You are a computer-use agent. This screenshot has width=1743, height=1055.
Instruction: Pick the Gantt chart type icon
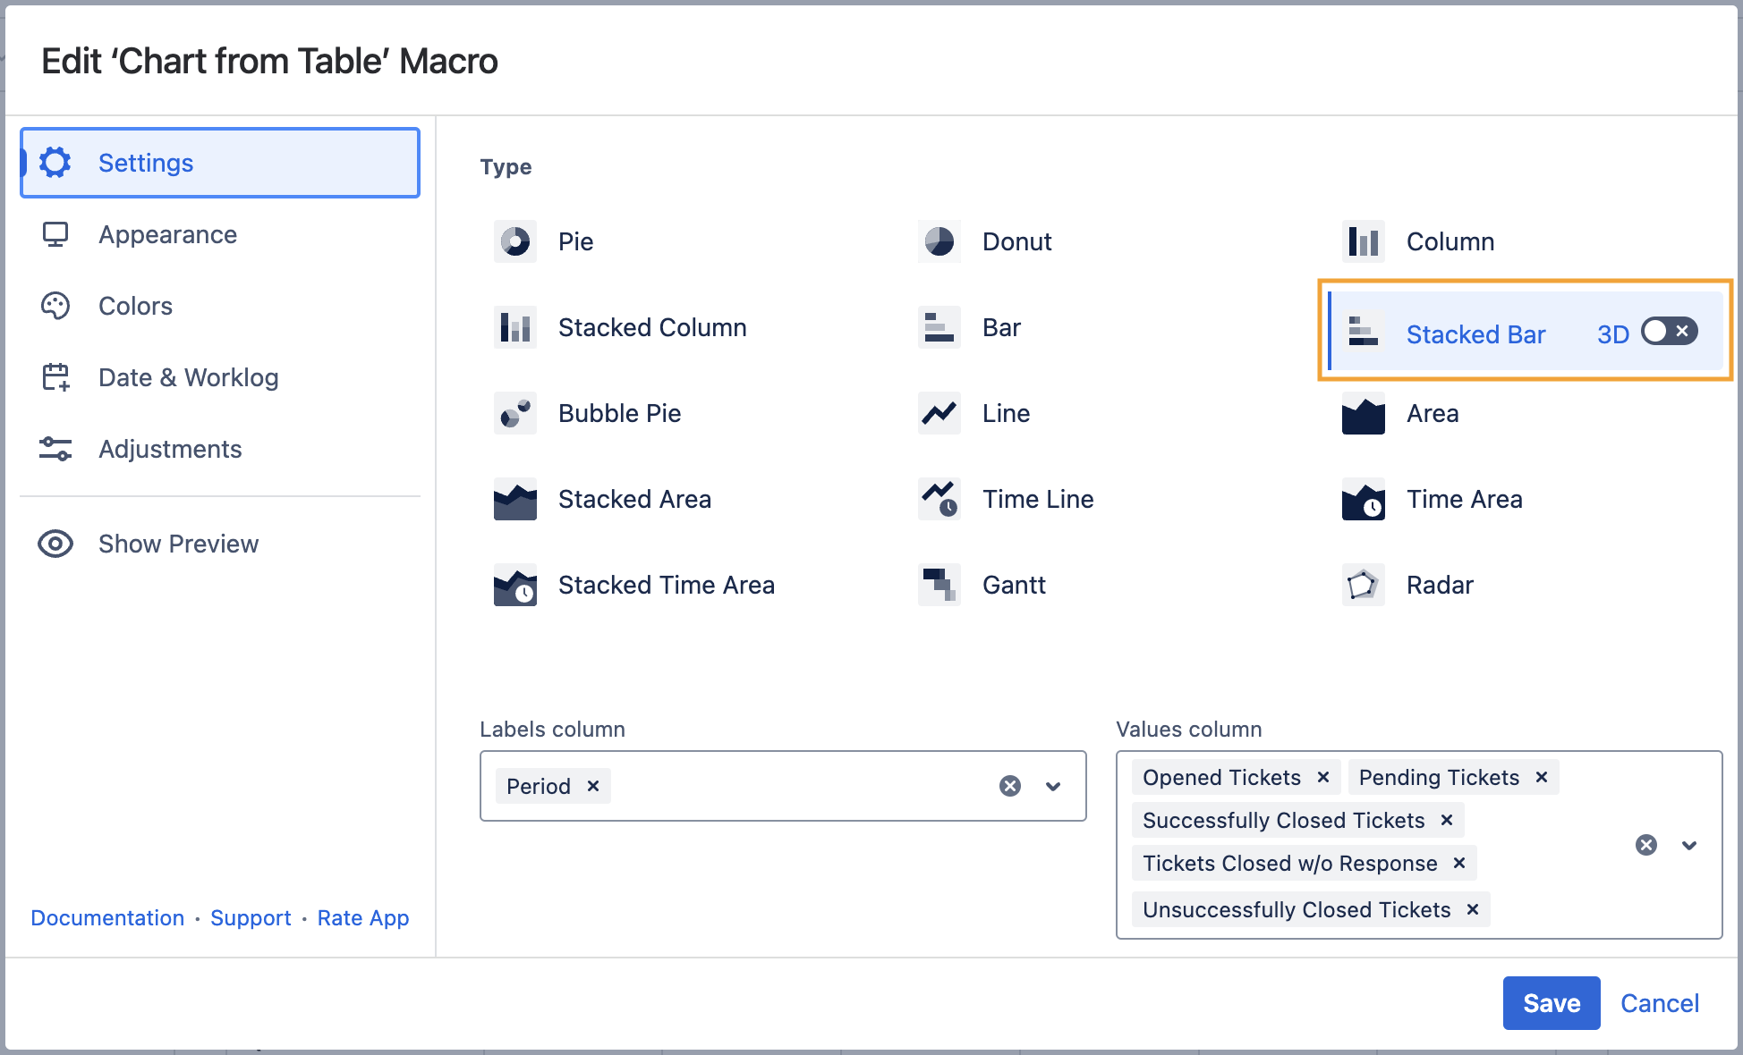click(x=939, y=585)
